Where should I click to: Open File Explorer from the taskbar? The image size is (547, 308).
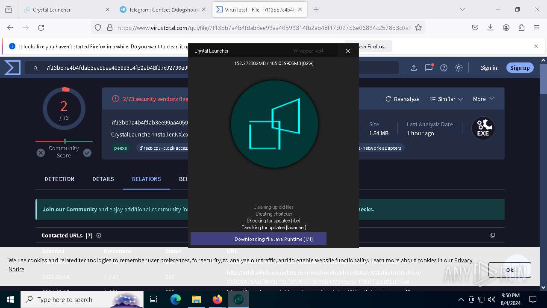[197, 299]
